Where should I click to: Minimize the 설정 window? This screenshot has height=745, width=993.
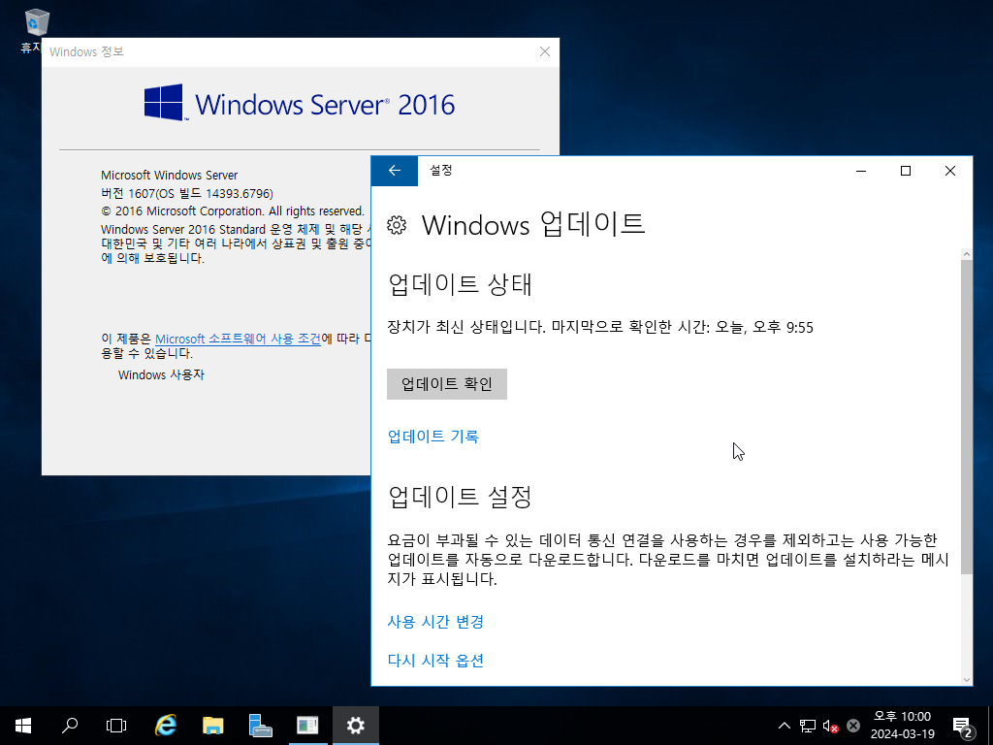861,171
